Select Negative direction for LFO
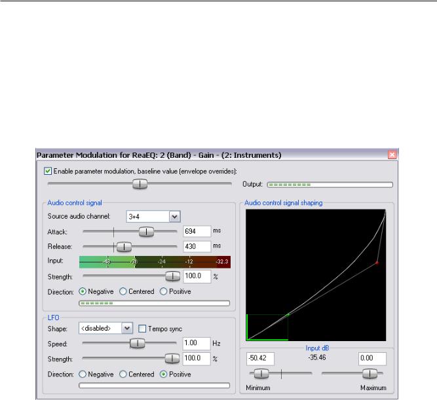 pyautogui.click(x=83, y=374)
